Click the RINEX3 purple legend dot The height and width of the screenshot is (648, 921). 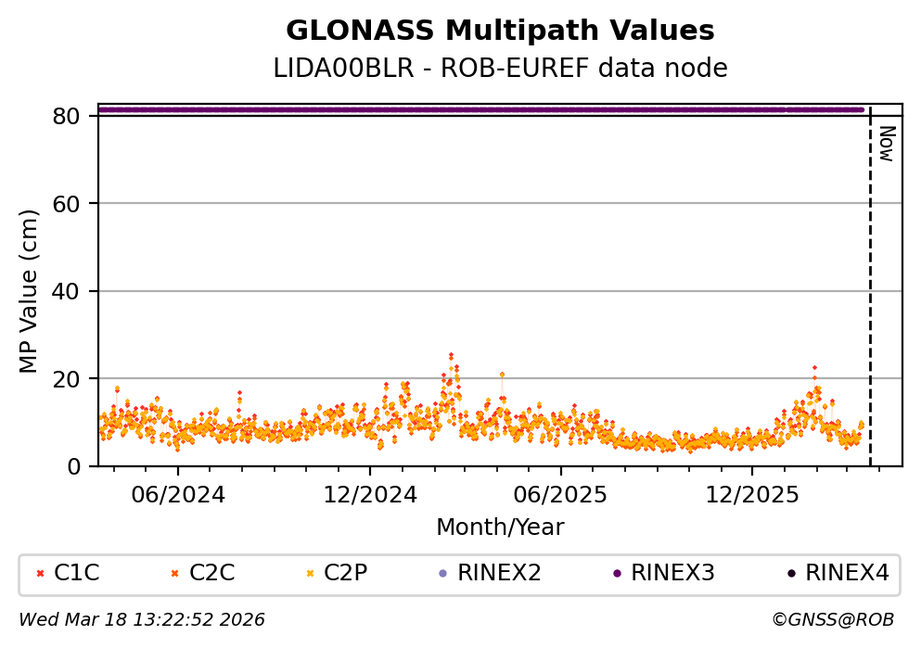coord(616,574)
